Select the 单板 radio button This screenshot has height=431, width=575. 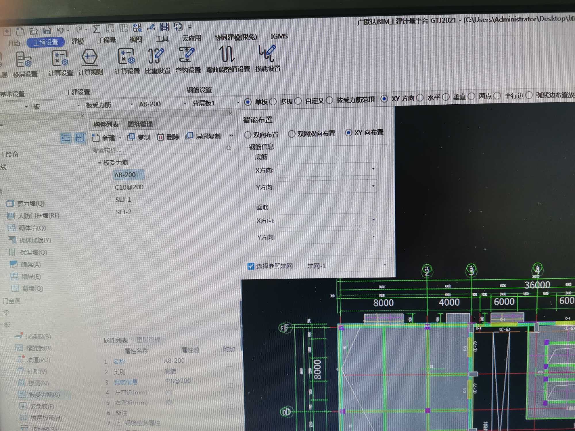(x=248, y=102)
